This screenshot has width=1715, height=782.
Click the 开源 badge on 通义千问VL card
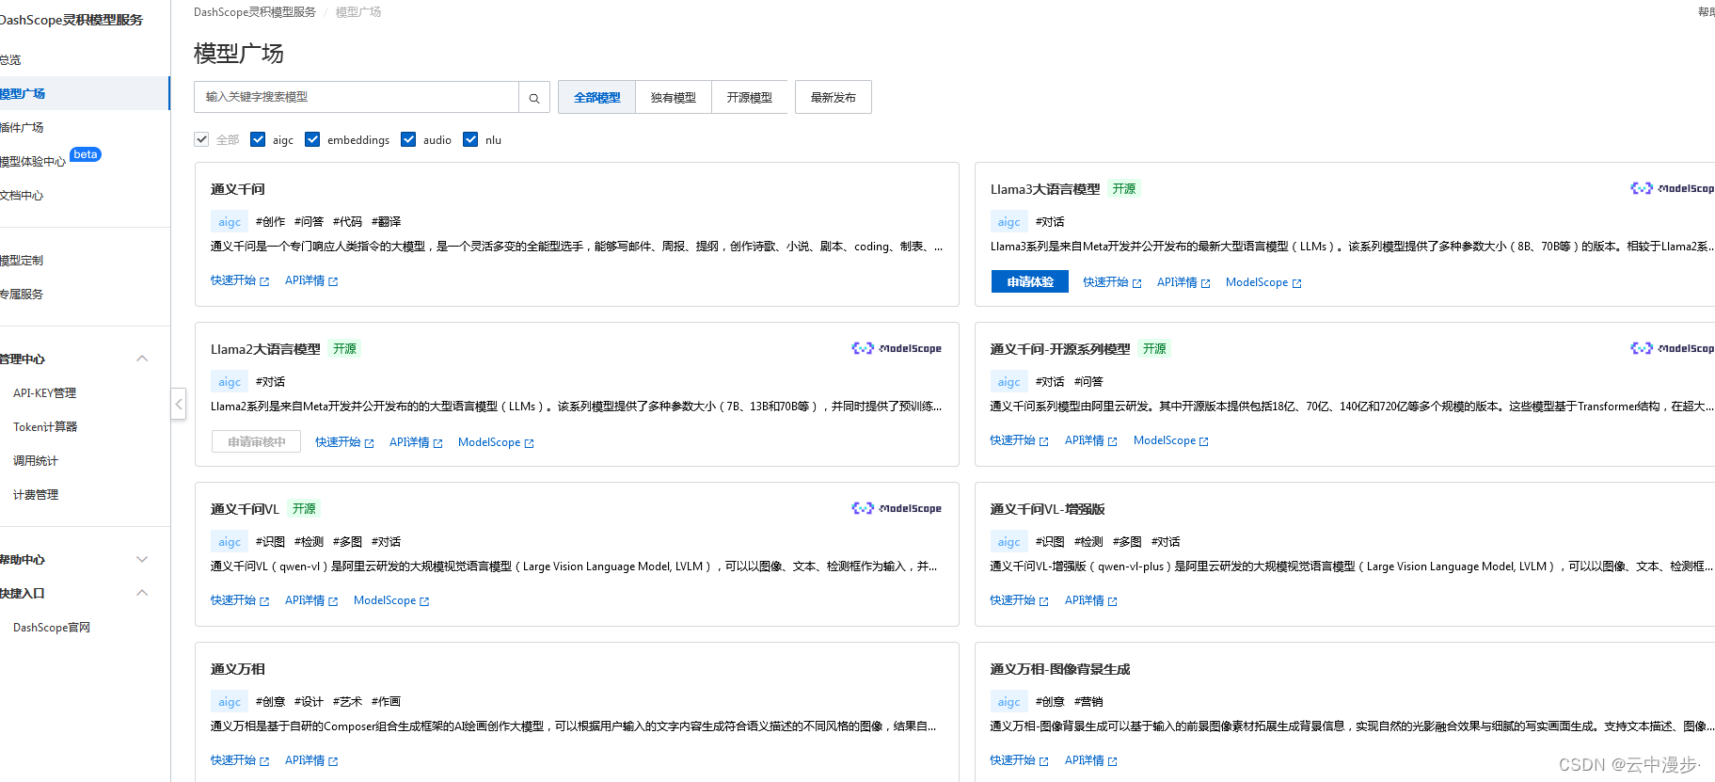304,508
